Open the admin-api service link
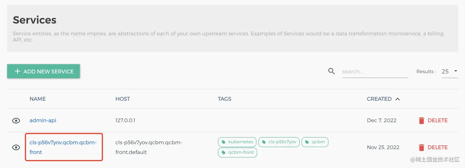The height and width of the screenshot is (168, 465). click(x=43, y=120)
